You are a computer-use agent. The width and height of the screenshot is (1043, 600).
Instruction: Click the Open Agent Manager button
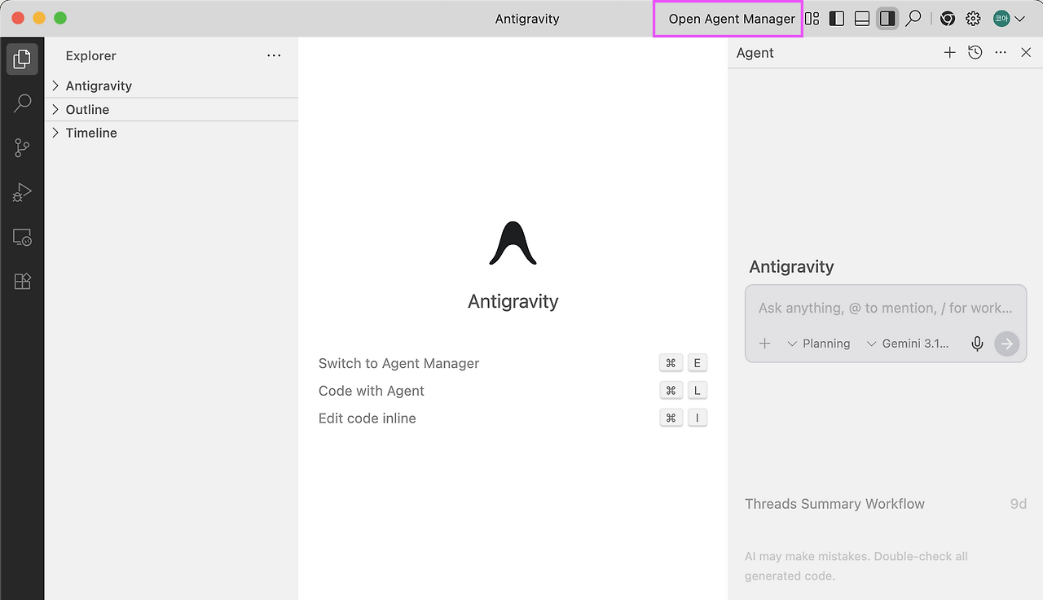tap(732, 19)
